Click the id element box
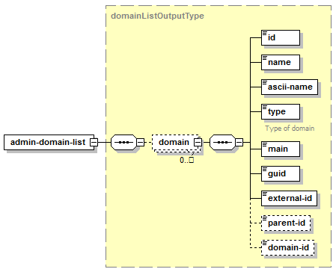Image resolution: width=336 pixels, height=272 pixels. (x=281, y=38)
